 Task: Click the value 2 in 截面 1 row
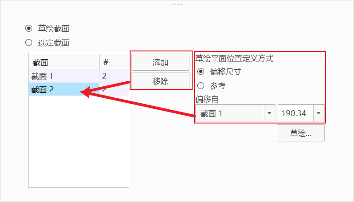104,76
